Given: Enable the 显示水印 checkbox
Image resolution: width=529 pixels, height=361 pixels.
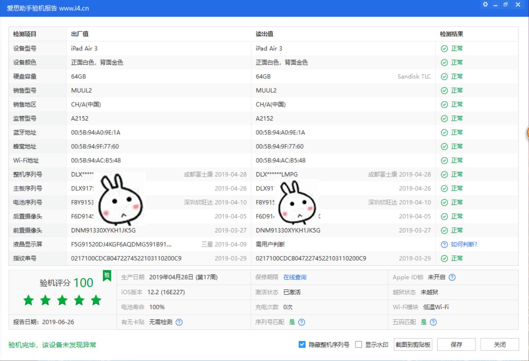Looking at the screenshot, I should click(358, 344).
